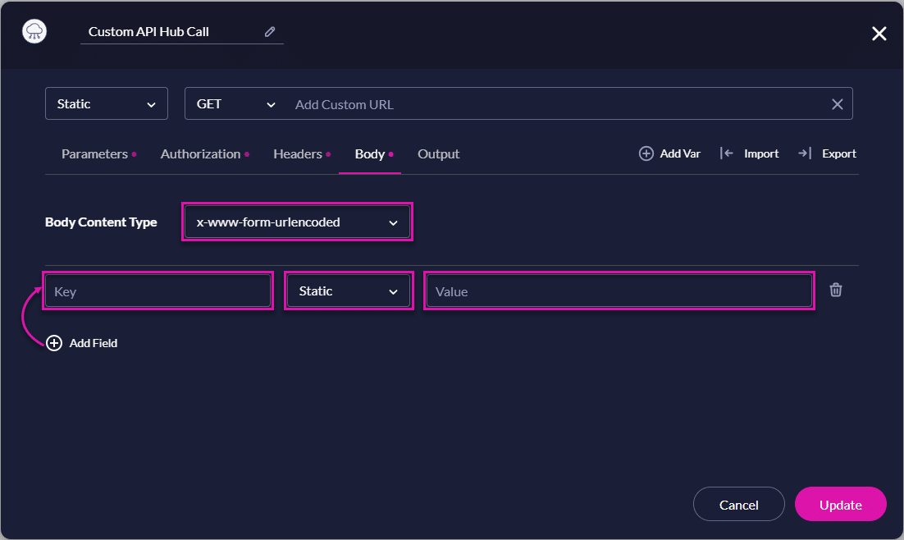Image resolution: width=904 pixels, height=540 pixels.
Task: Expand the GET method dropdown
Action: (x=235, y=104)
